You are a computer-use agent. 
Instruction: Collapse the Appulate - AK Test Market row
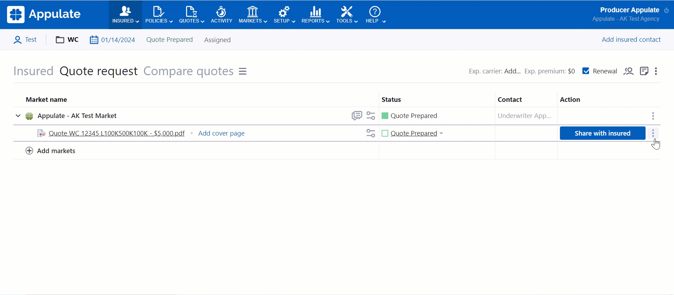pyautogui.click(x=18, y=116)
